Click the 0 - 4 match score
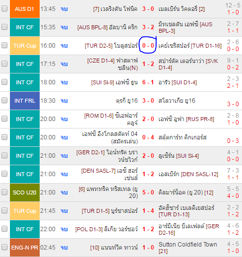Screen dimensions: 242x257 click(148, 137)
